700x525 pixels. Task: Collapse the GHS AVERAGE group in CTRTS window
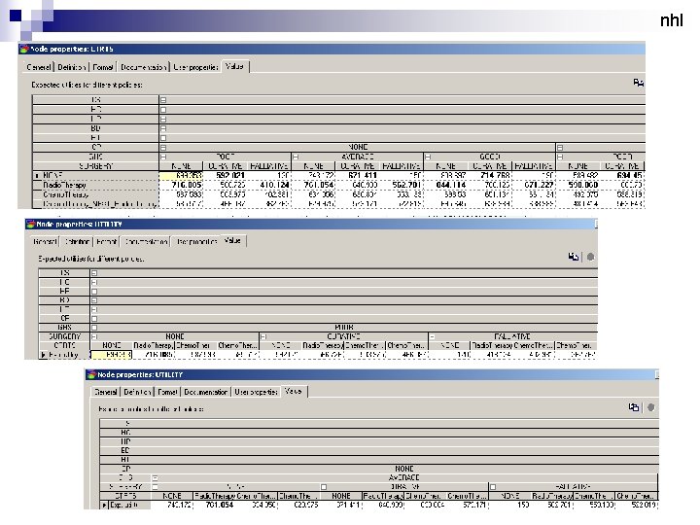pos(296,157)
